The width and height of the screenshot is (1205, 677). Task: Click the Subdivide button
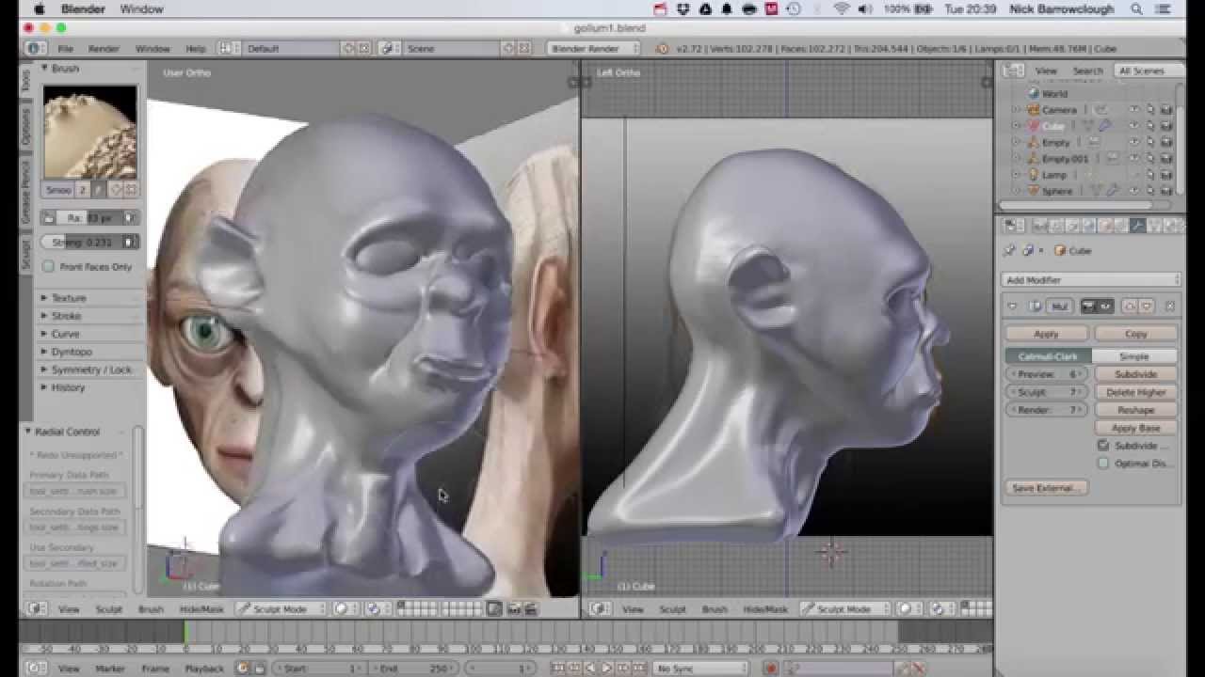click(1136, 374)
